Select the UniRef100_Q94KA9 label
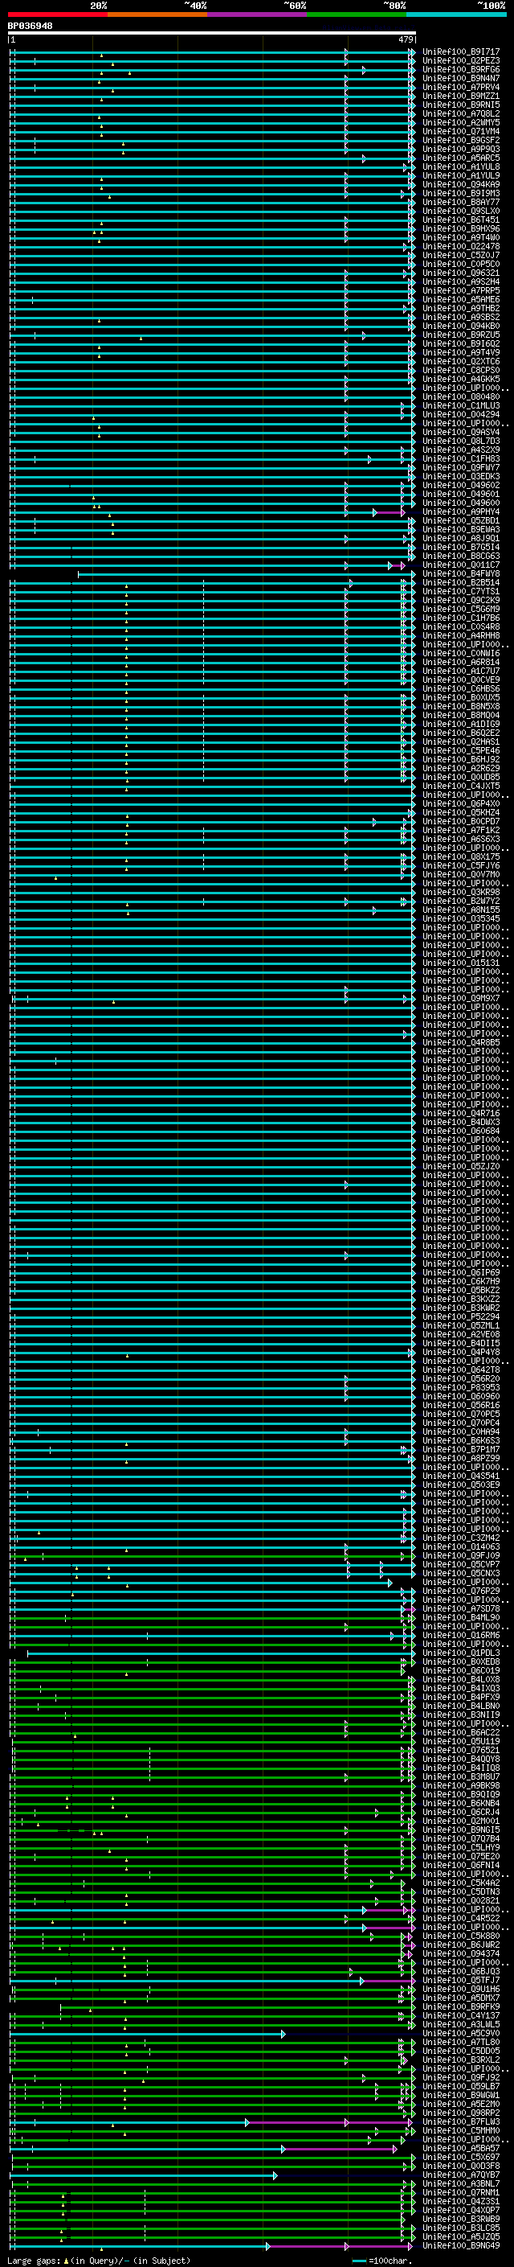The image size is (514, 2267). click(x=461, y=184)
